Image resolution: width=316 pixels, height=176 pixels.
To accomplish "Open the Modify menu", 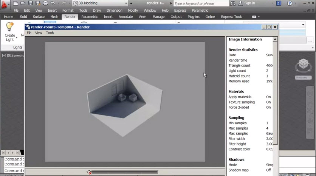I will click(x=133, y=11).
